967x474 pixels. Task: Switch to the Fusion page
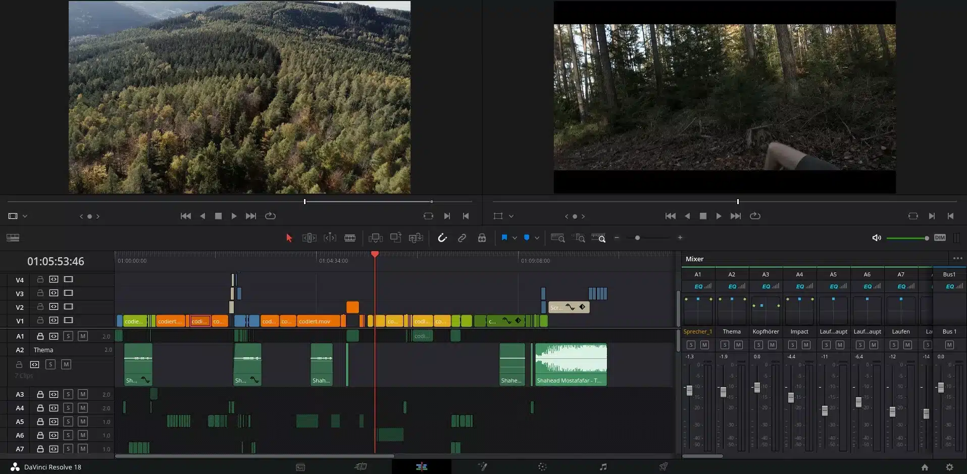[482, 466]
